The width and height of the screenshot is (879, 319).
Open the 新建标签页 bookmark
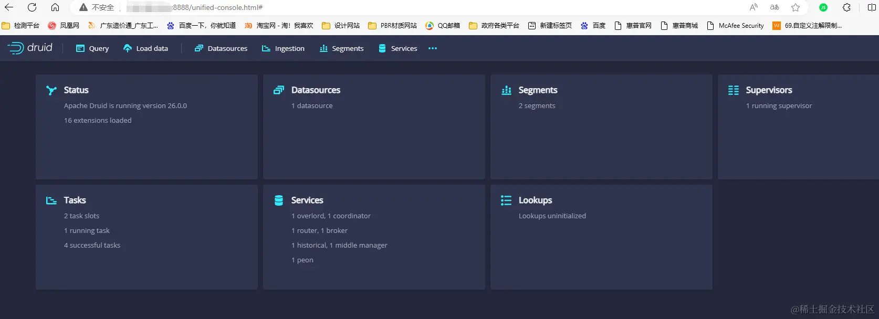click(x=550, y=25)
